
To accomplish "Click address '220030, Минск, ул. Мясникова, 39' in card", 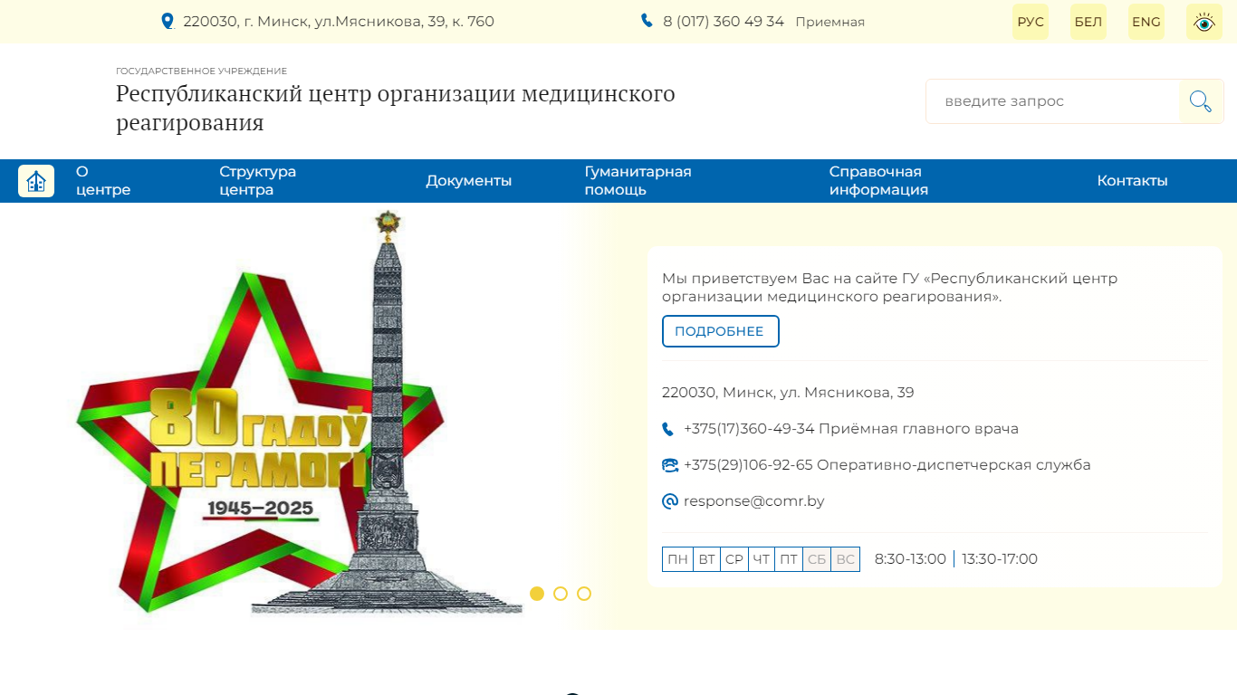I will 788,393.
